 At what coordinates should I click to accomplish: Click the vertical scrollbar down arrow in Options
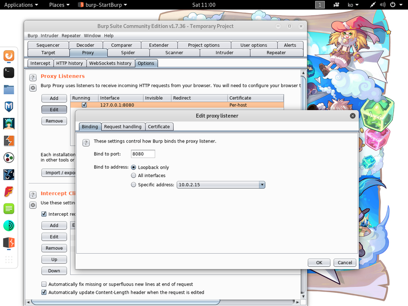tap(303, 296)
